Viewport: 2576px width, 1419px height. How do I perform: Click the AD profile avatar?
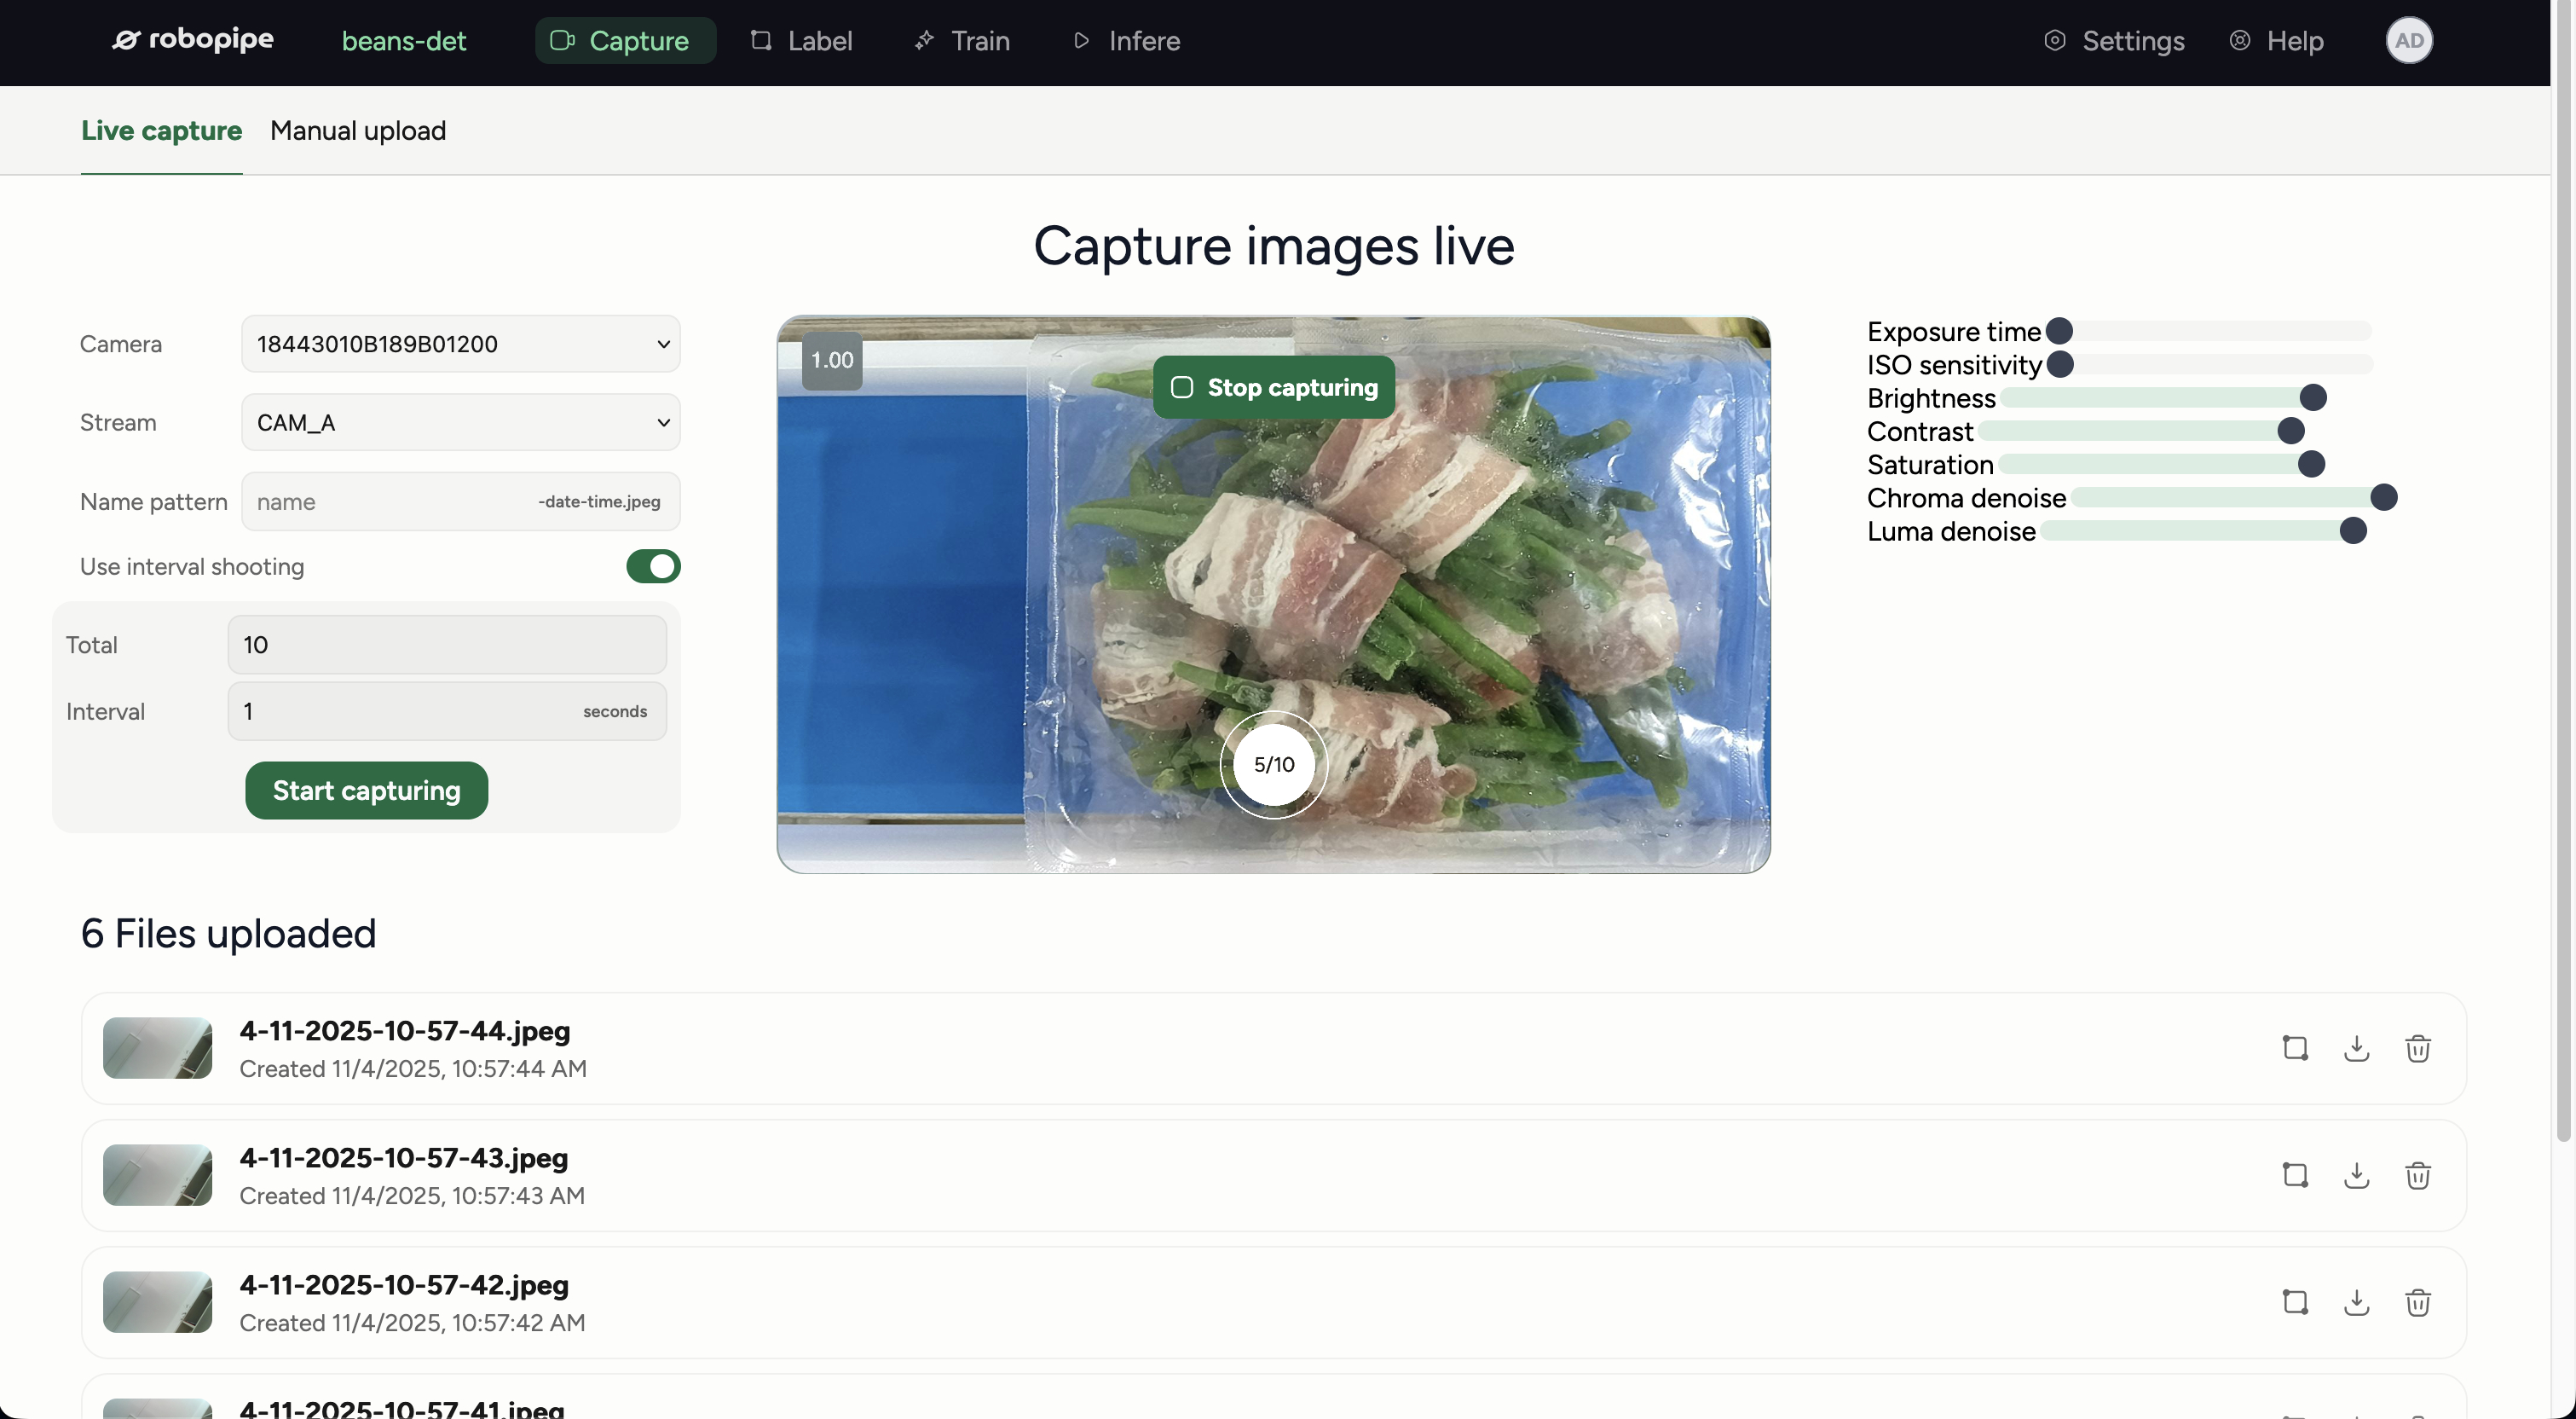(2410, 41)
